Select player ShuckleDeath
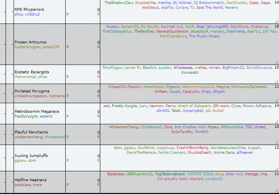The width and height of the screenshot is (279, 194). (199, 153)
